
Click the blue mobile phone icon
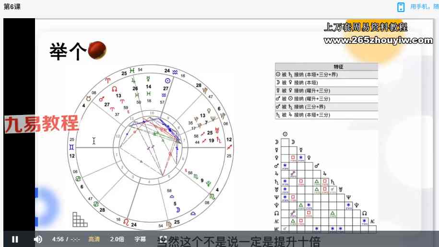click(401, 7)
